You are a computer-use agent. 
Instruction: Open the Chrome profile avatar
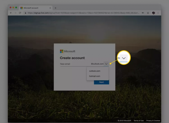(153, 13)
